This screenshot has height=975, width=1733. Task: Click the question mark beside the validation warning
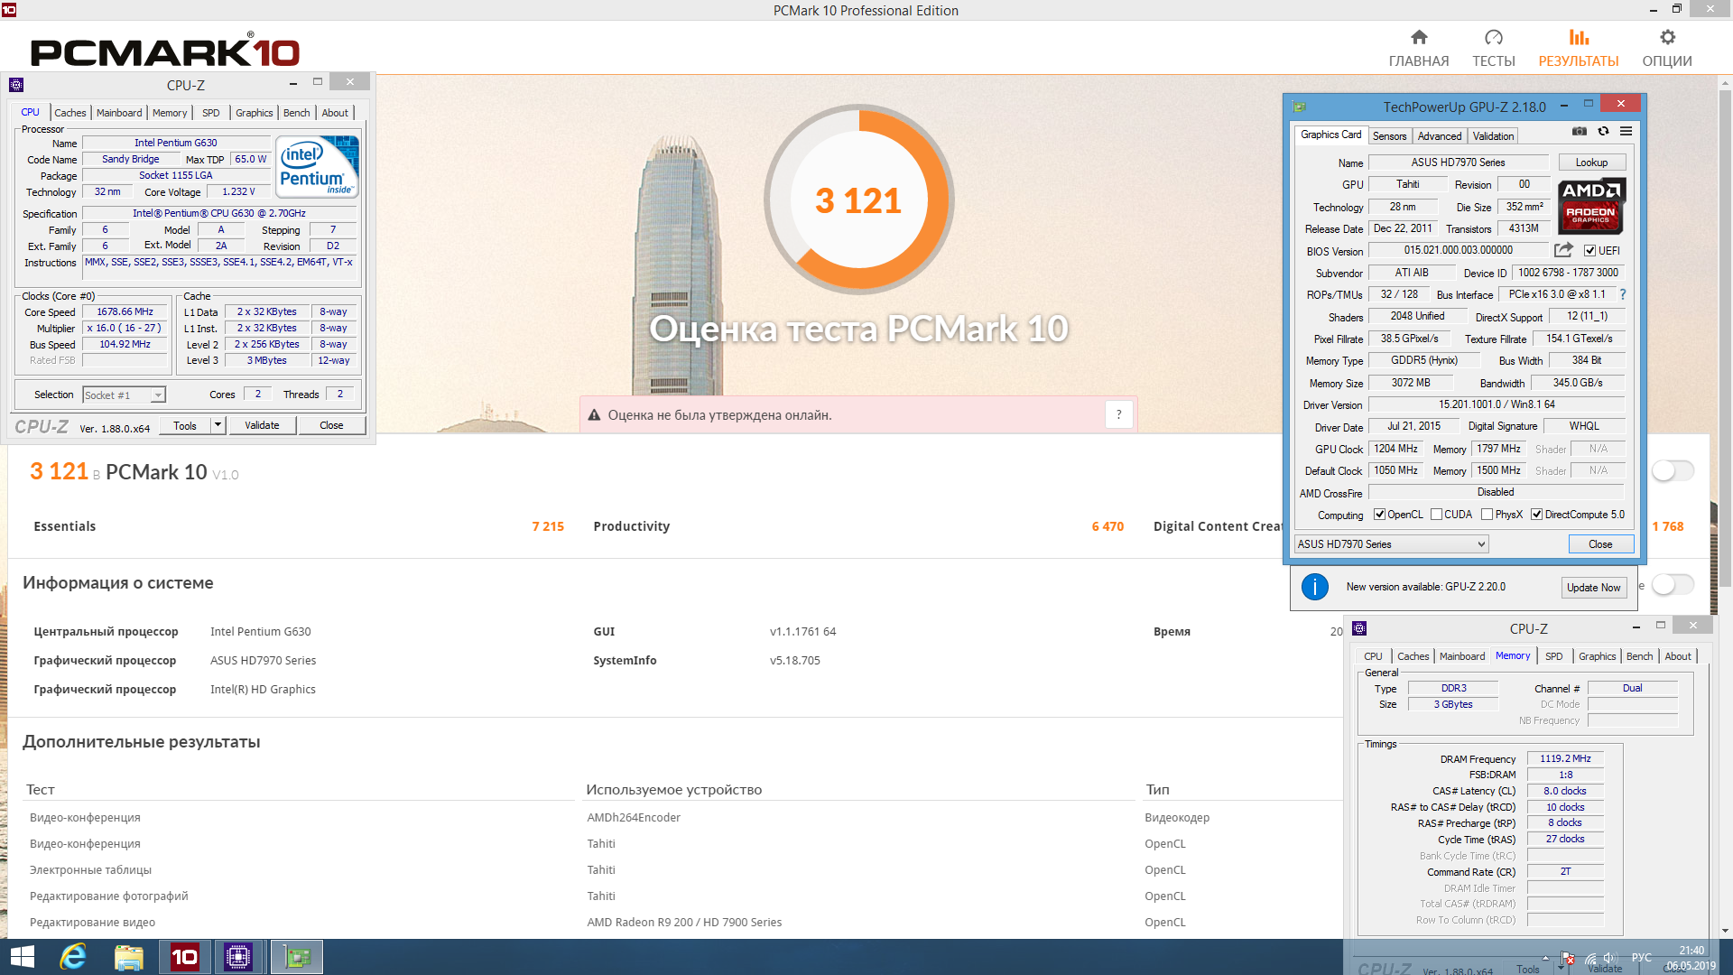click(x=1118, y=414)
